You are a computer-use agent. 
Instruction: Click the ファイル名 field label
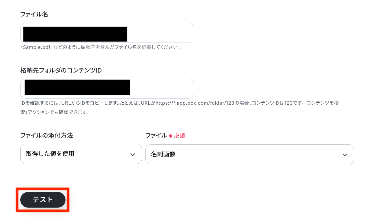pos(34,14)
